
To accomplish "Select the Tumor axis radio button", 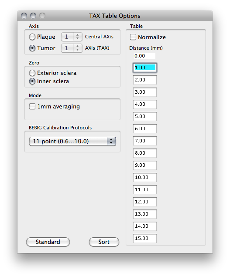I will [x=32, y=48].
